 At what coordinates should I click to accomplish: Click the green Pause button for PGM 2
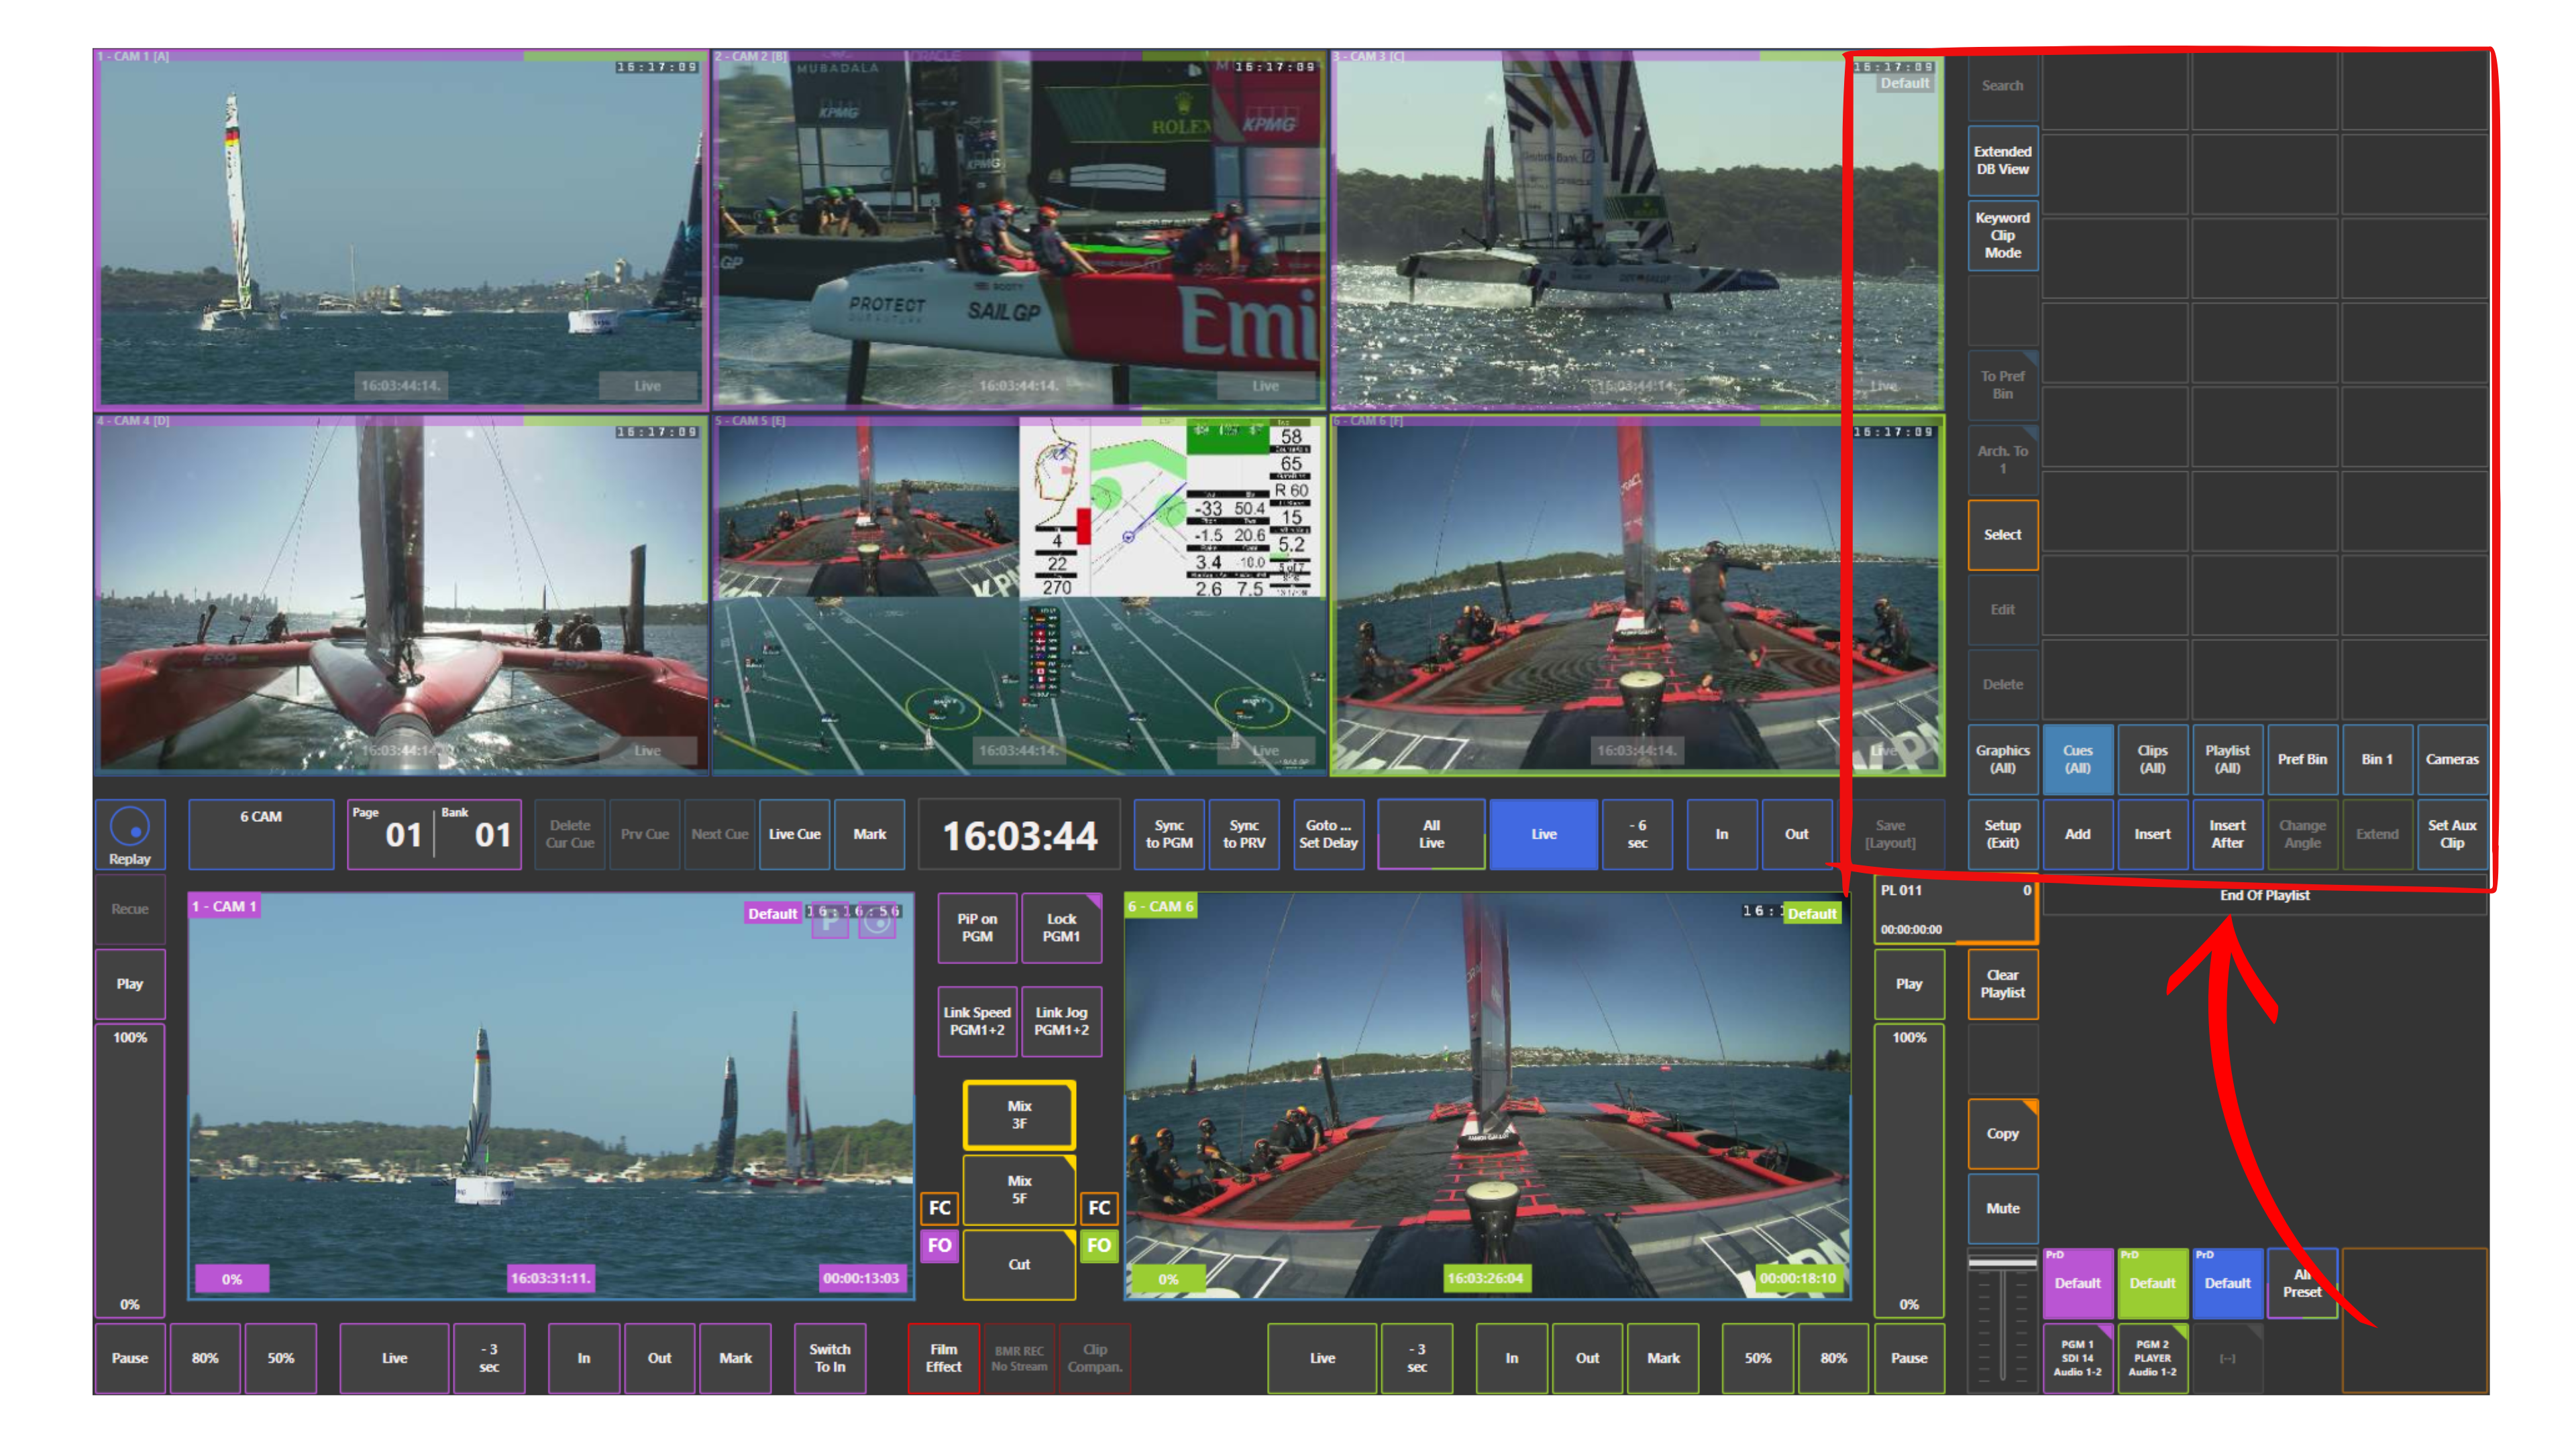[1908, 1358]
